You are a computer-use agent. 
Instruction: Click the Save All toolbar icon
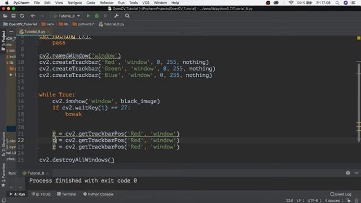click(14, 16)
